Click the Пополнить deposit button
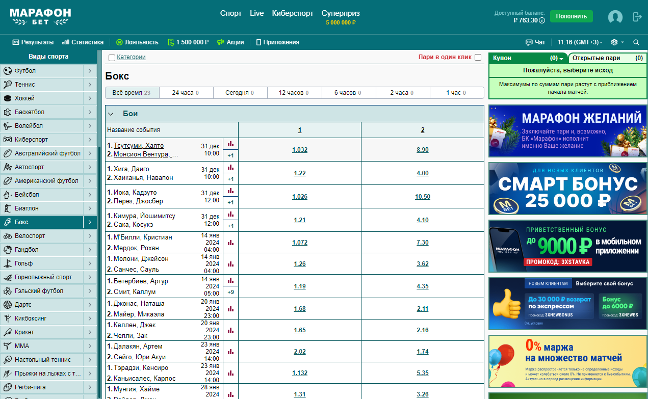 pos(571,16)
